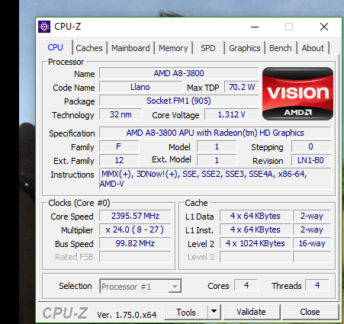344x324 pixels.
Task: Open the Processor #1 selection combo box
Action: [140, 287]
